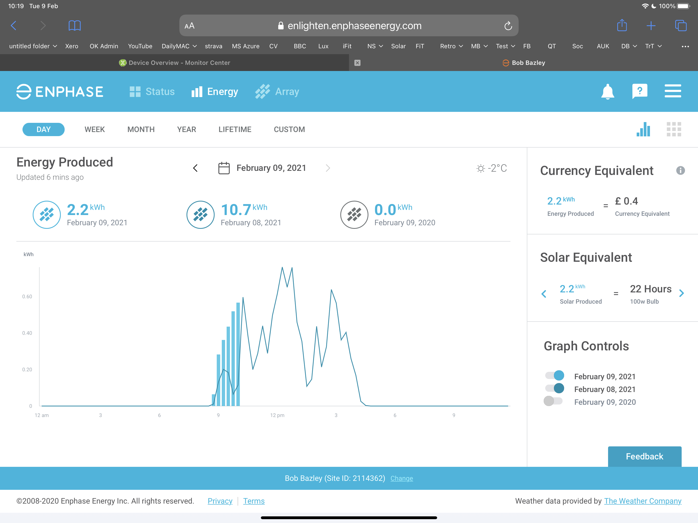The height and width of the screenshot is (523, 698).
Task: Click weather sun temperature indicator
Action: coord(492,168)
